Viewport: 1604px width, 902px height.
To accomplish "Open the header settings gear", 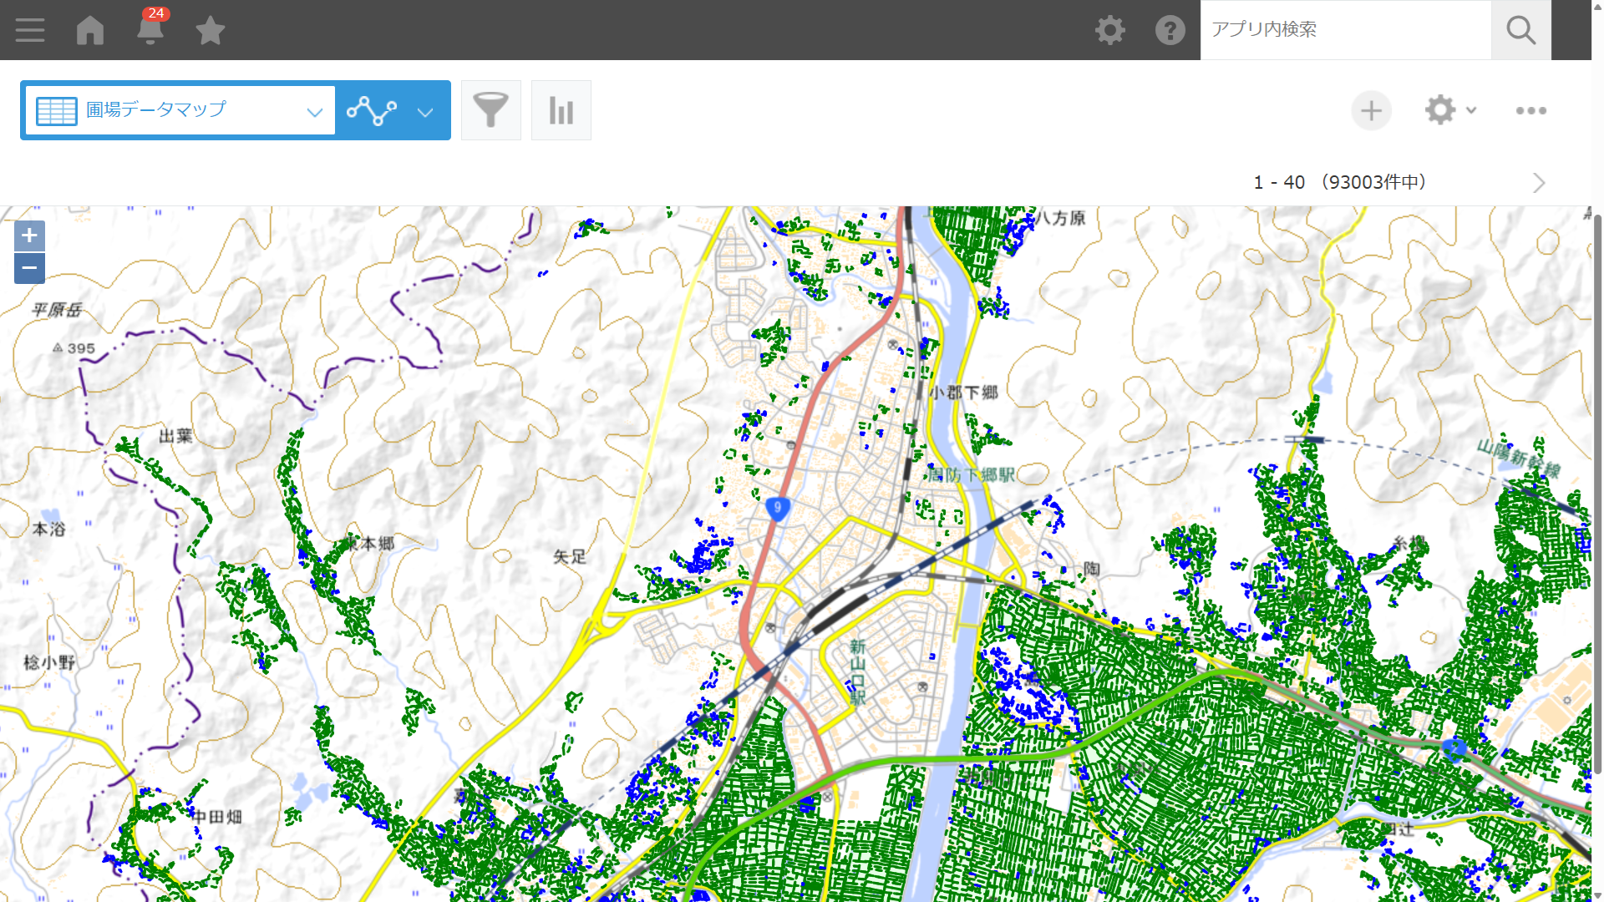I will [1110, 30].
